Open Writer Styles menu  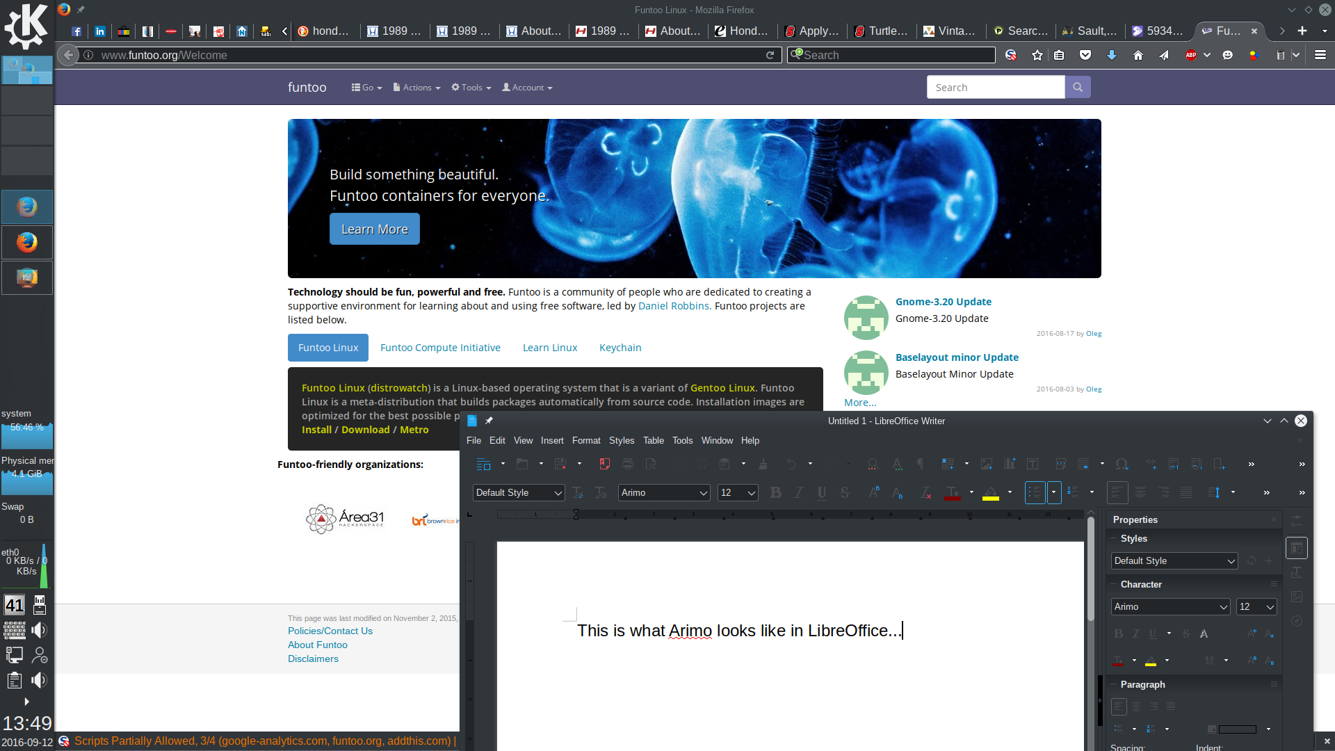(622, 441)
